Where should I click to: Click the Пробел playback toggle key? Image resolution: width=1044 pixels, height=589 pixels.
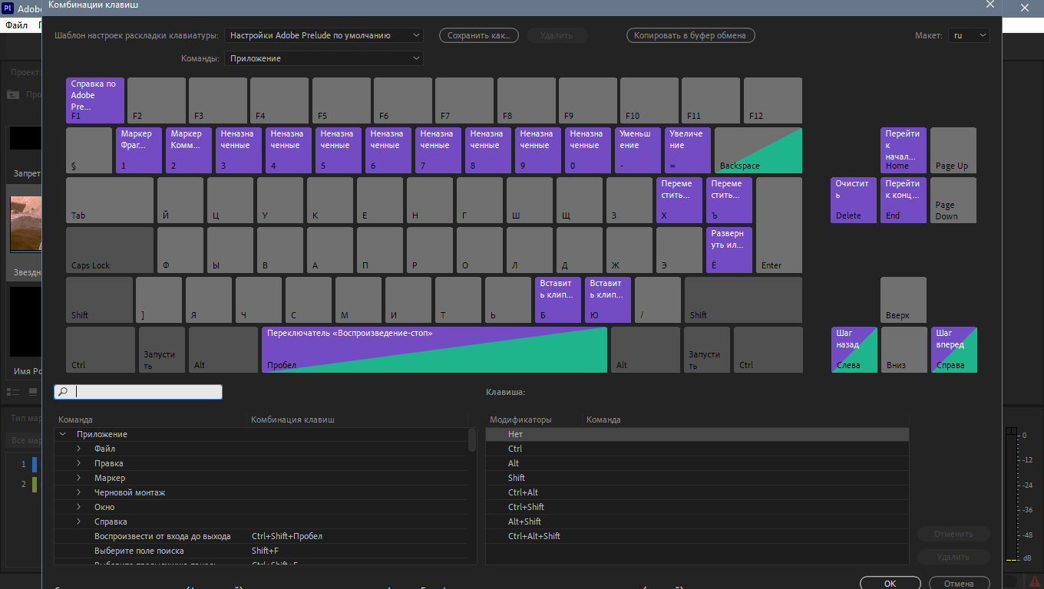click(x=434, y=350)
